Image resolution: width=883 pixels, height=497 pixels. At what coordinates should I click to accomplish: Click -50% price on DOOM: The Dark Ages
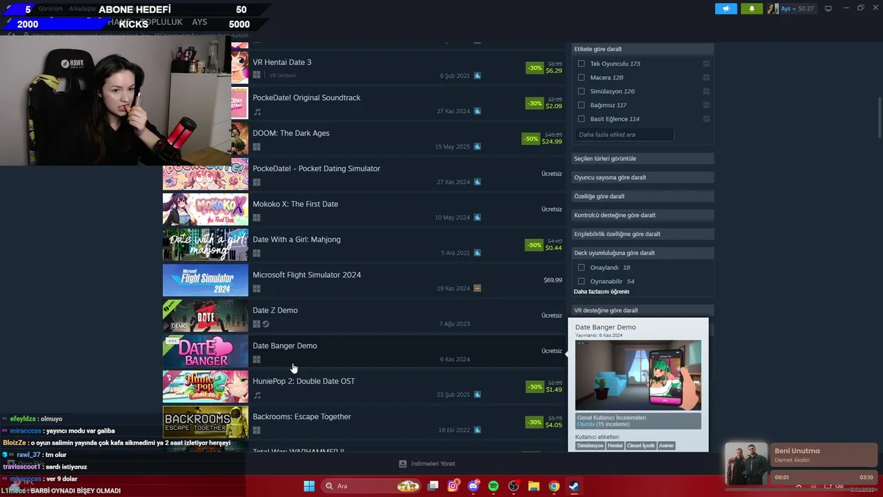pos(530,139)
